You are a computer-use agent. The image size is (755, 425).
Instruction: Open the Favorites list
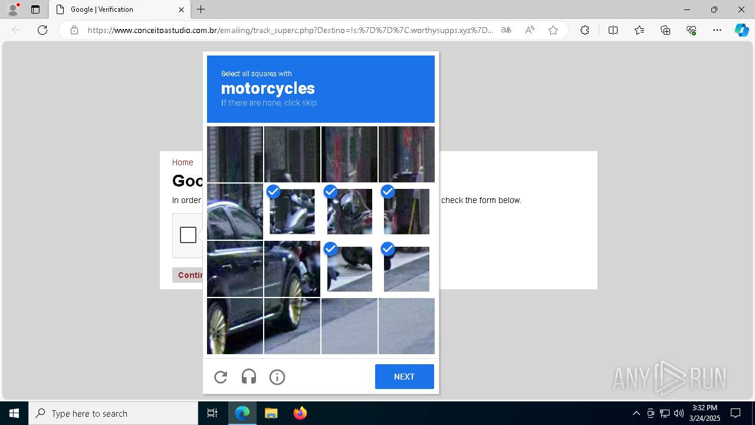[639, 30]
